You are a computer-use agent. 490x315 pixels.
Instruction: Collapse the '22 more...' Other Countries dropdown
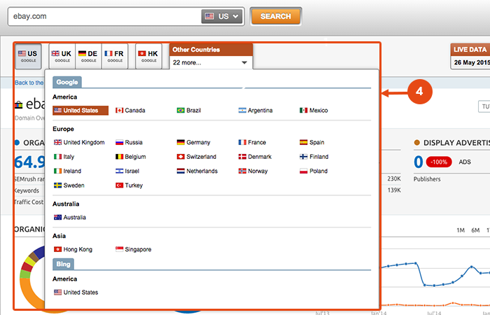[211, 62]
